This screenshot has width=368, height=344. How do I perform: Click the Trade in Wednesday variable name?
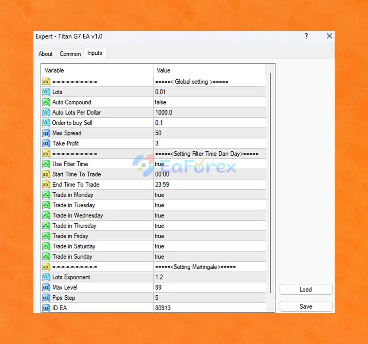[x=78, y=215]
